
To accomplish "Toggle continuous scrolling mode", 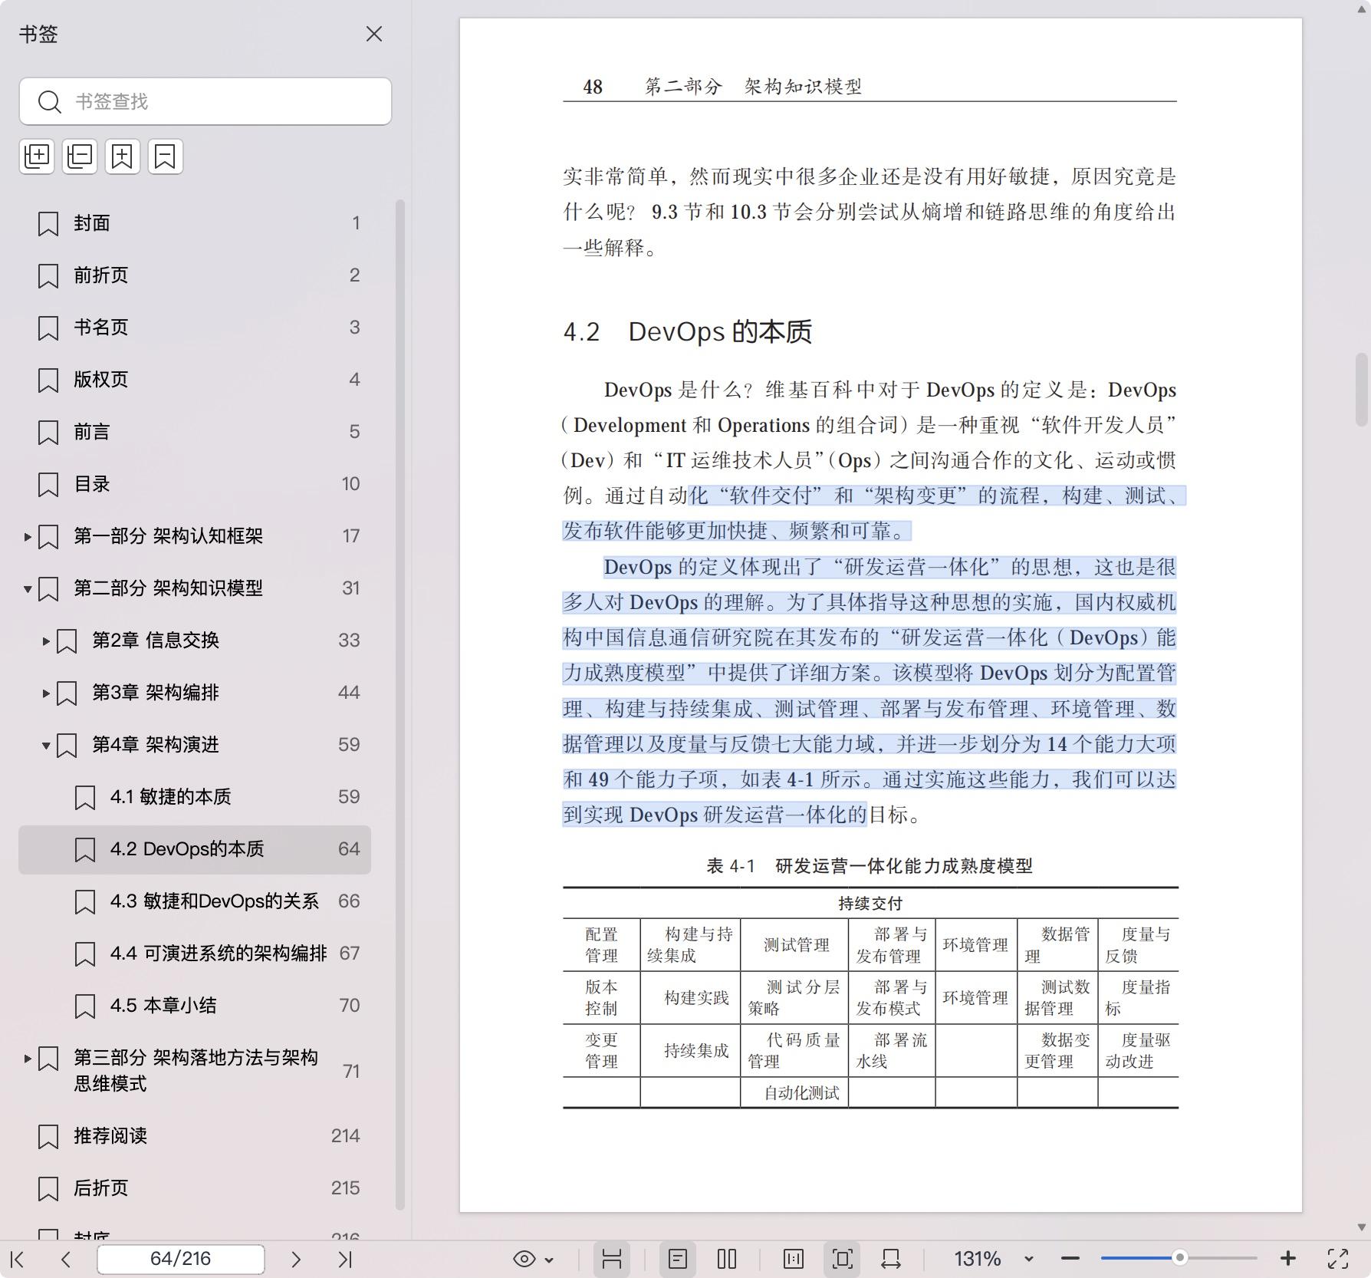I will coord(612,1259).
